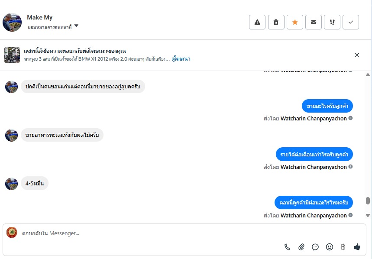Image resolution: width=372 pixels, height=259 pixels.
Task: Attach a file using the paperclip icon
Action: pyautogui.click(x=301, y=247)
